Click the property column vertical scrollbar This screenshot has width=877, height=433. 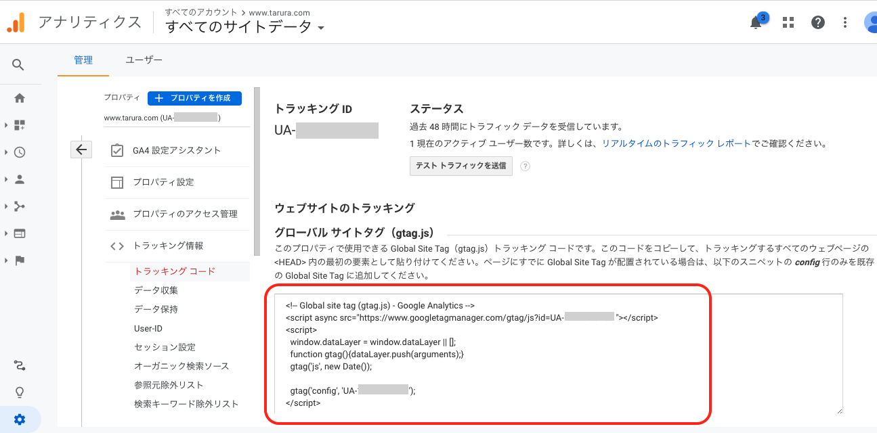coord(257,170)
